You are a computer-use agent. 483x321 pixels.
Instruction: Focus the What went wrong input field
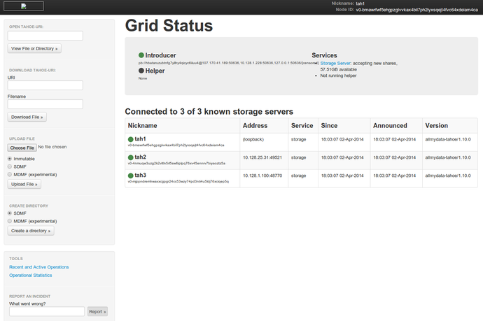tap(47, 311)
